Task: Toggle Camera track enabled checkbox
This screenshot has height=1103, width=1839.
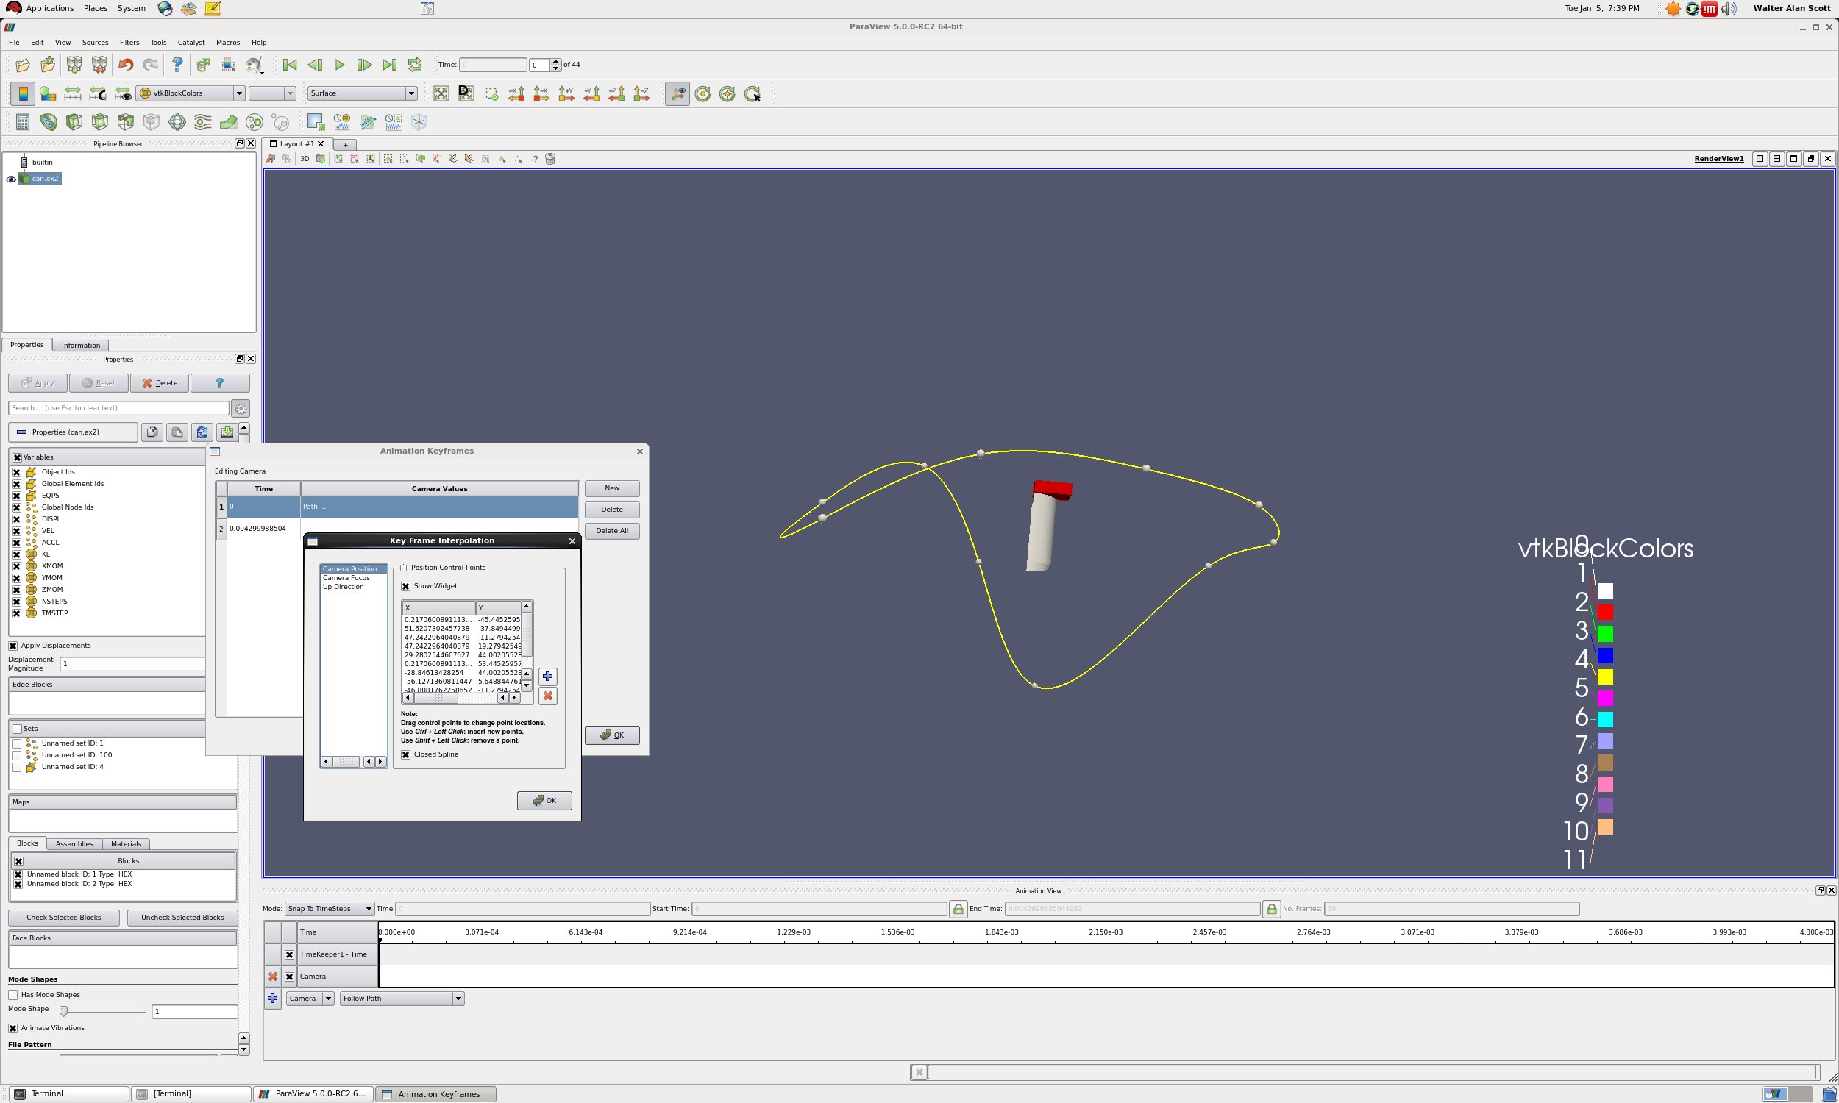Action: pos(289,977)
